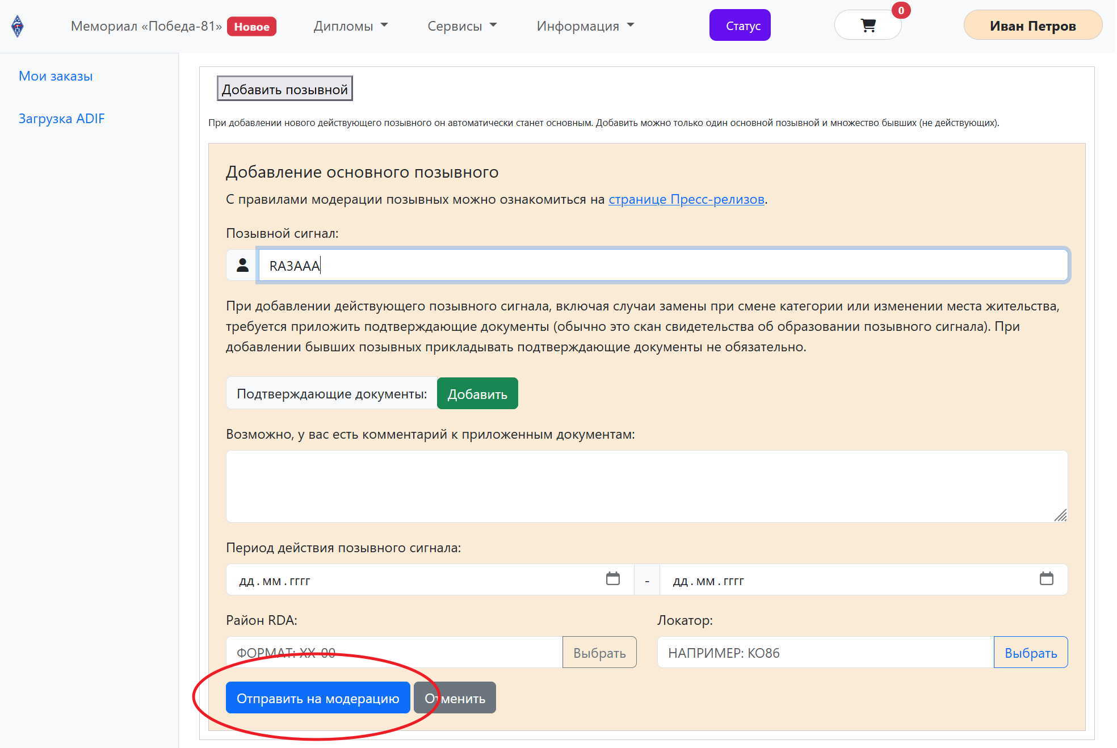Click the user icon beside callsign field
The width and height of the screenshot is (1117, 748).
(242, 265)
